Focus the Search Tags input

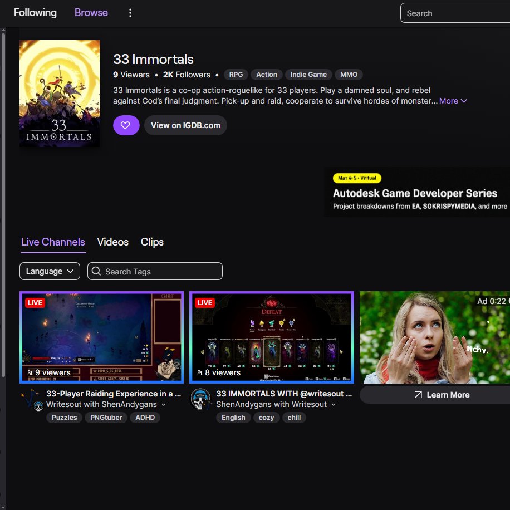[155, 271]
